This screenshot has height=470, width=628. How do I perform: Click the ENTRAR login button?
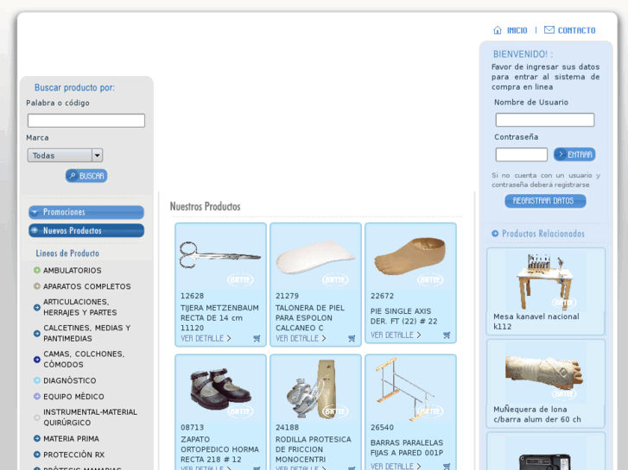click(574, 154)
